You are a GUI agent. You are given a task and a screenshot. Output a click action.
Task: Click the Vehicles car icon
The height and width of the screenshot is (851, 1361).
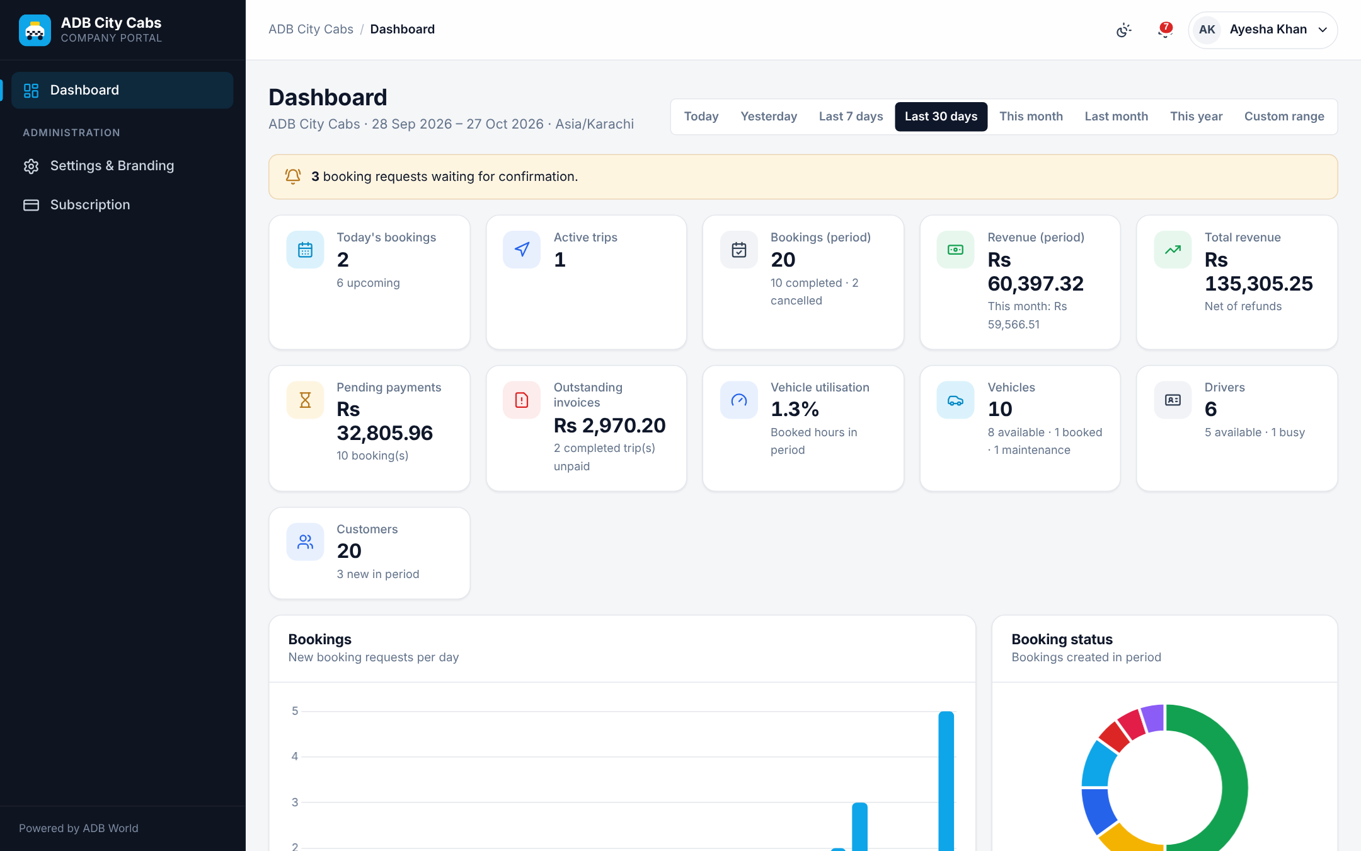click(956, 400)
